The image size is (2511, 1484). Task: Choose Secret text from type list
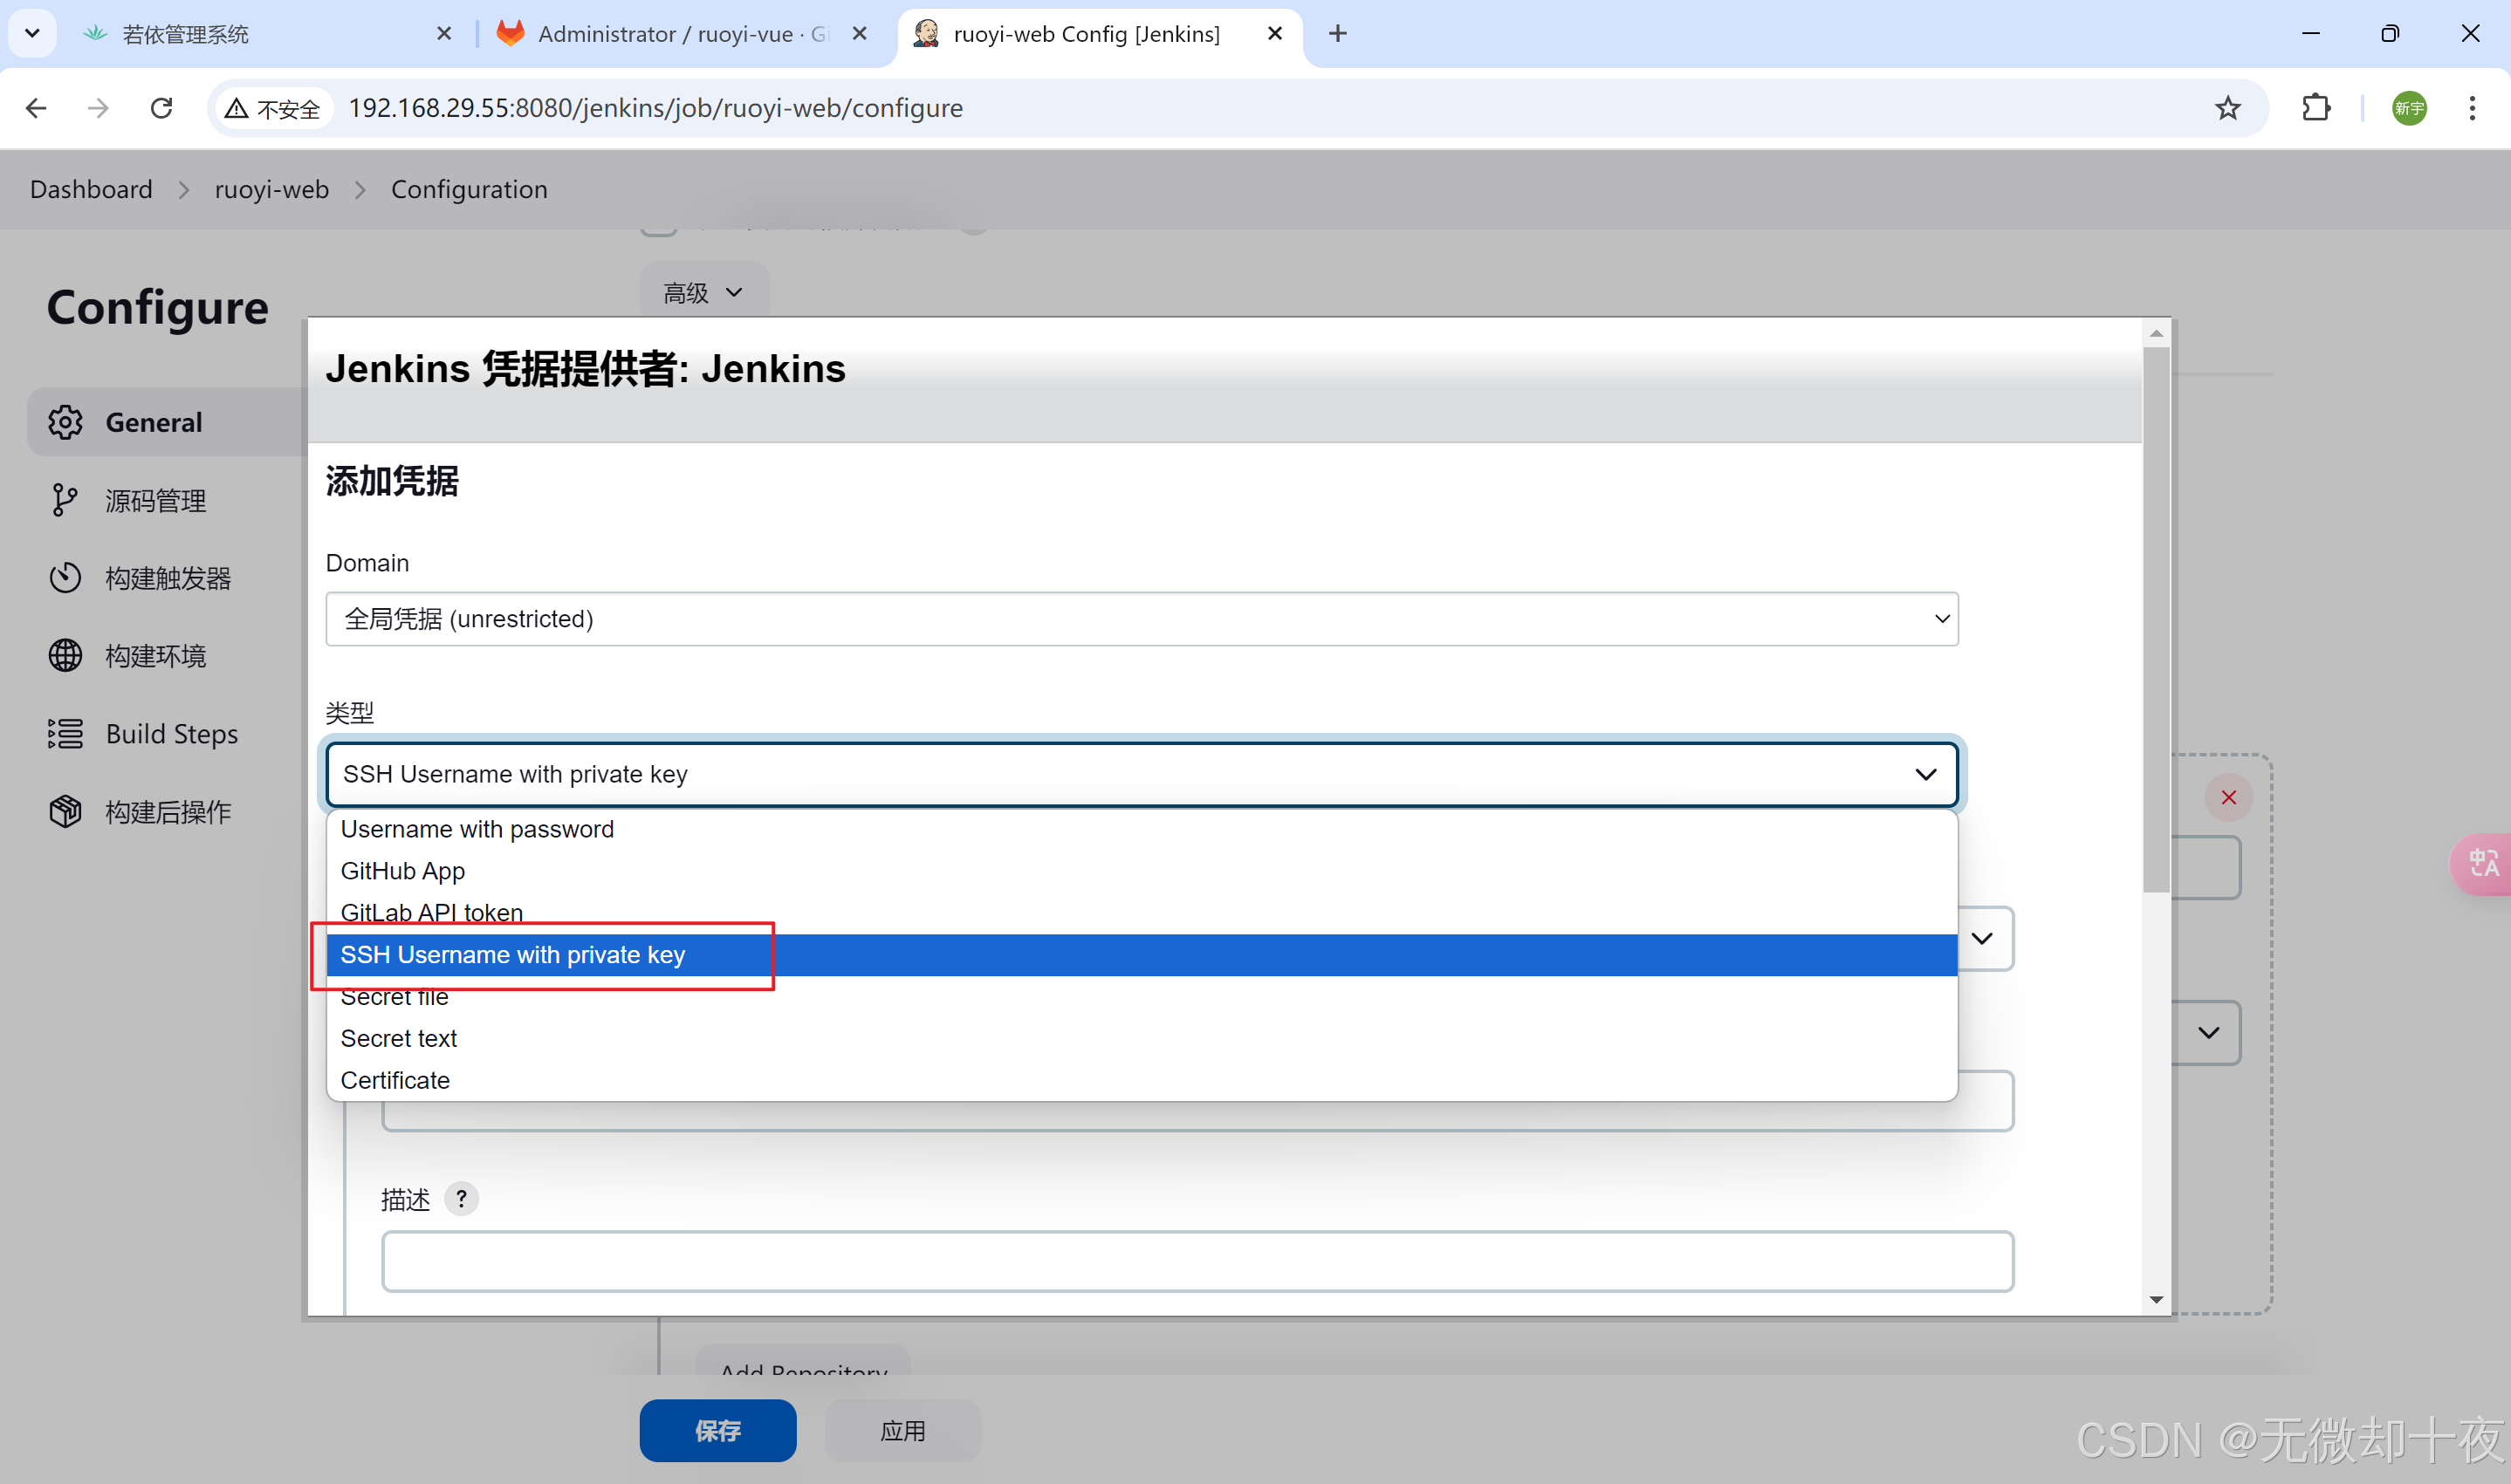(x=398, y=1038)
